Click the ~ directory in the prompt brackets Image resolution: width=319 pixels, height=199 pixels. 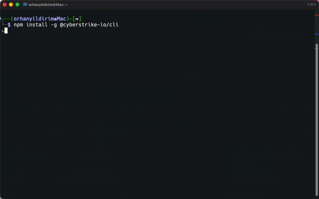pyautogui.click(x=77, y=19)
